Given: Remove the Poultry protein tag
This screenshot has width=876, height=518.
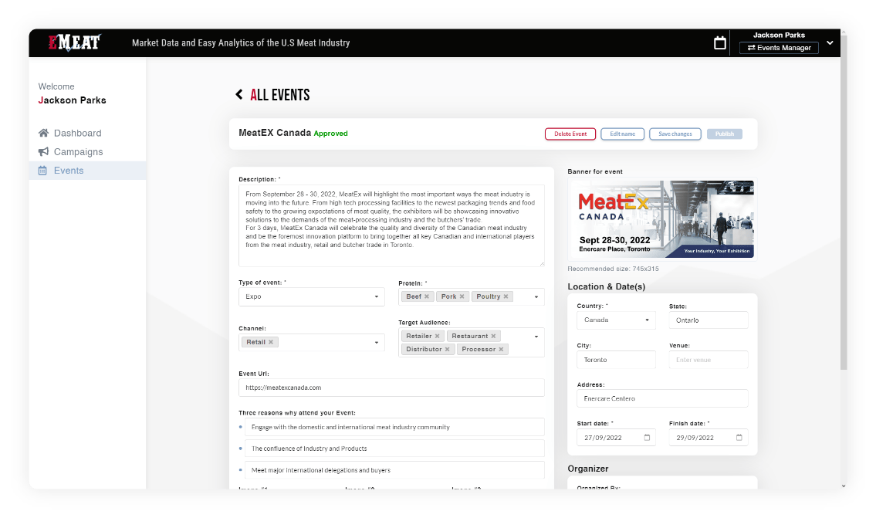Looking at the screenshot, I should 506,296.
